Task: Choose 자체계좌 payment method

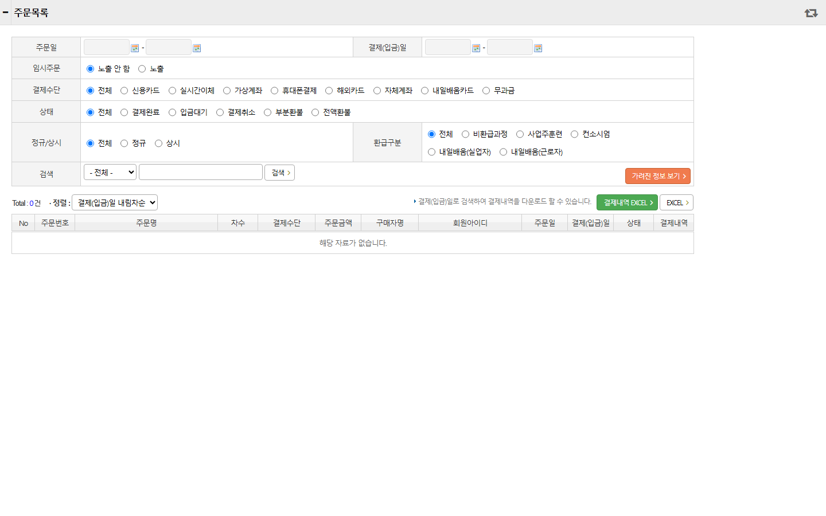Action: pos(377,91)
